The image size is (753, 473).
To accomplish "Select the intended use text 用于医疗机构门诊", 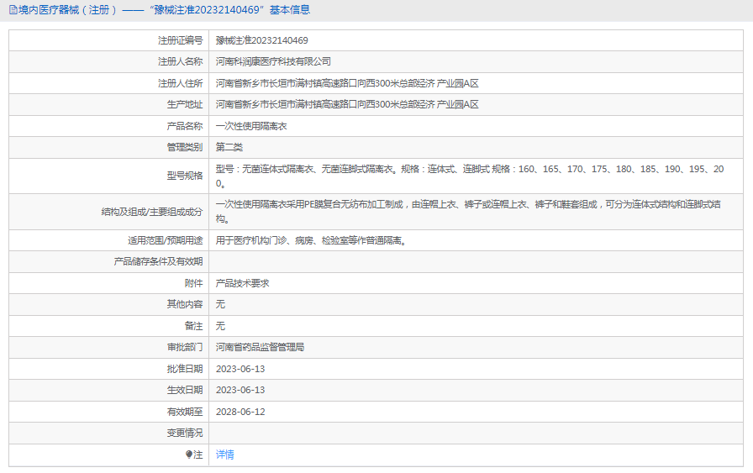I will pyautogui.click(x=312, y=240).
